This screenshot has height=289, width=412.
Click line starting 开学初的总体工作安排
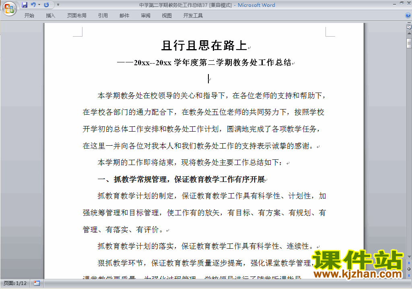pyautogui.click(x=202, y=129)
